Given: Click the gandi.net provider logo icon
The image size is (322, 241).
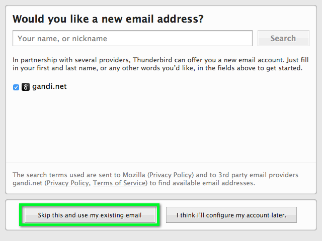Looking at the screenshot, I should [x=26, y=87].
